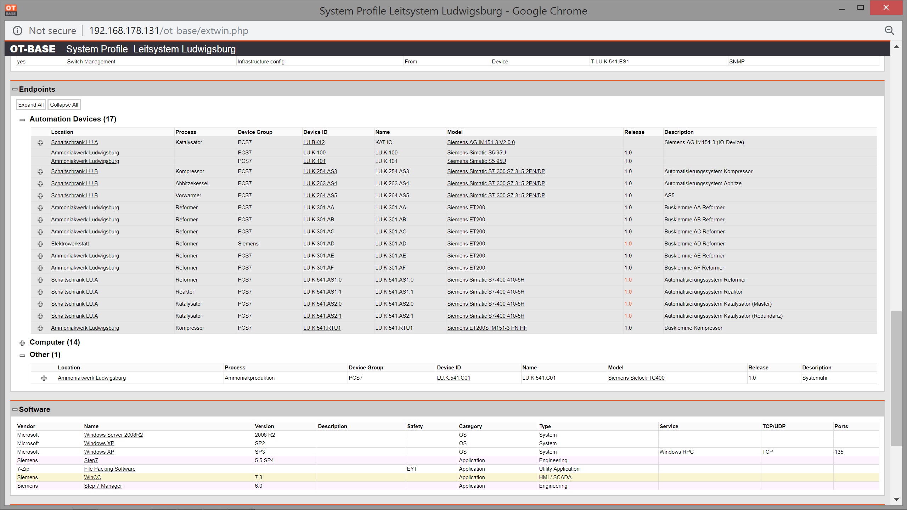The width and height of the screenshot is (907, 510).
Task: Expand the LU.K.301.AC row details
Action: click(x=40, y=232)
